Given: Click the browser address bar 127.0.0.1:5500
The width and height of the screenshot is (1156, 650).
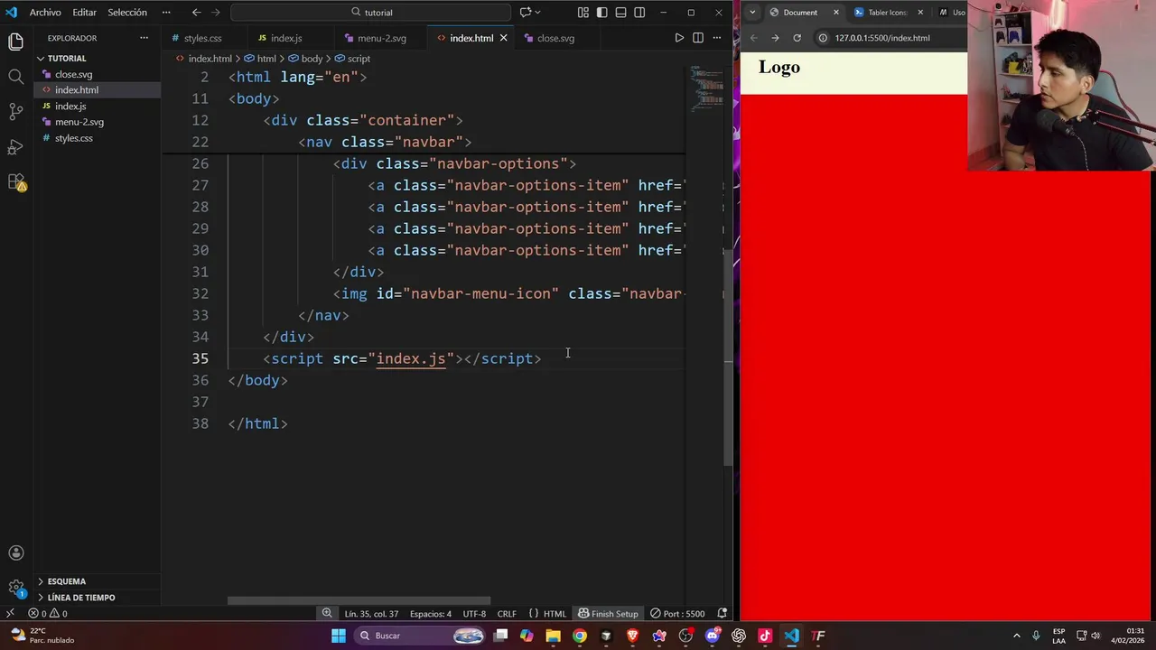Looking at the screenshot, I should [881, 38].
